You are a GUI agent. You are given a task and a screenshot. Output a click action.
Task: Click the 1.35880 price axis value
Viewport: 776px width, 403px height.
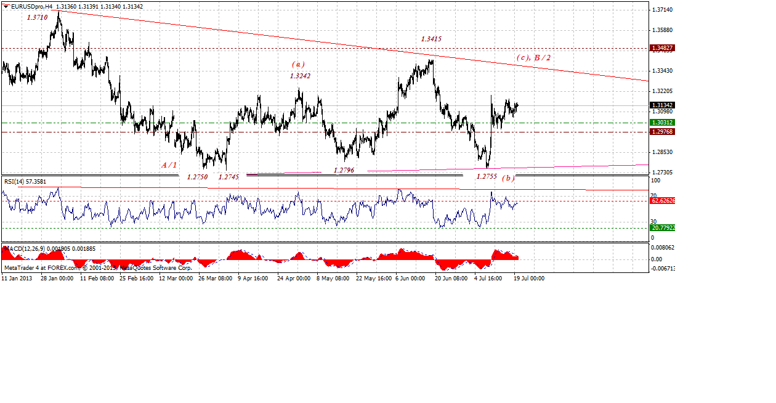(662, 30)
